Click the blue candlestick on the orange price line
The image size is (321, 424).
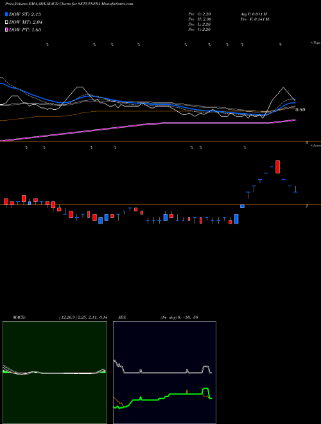click(x=243, y=206)
